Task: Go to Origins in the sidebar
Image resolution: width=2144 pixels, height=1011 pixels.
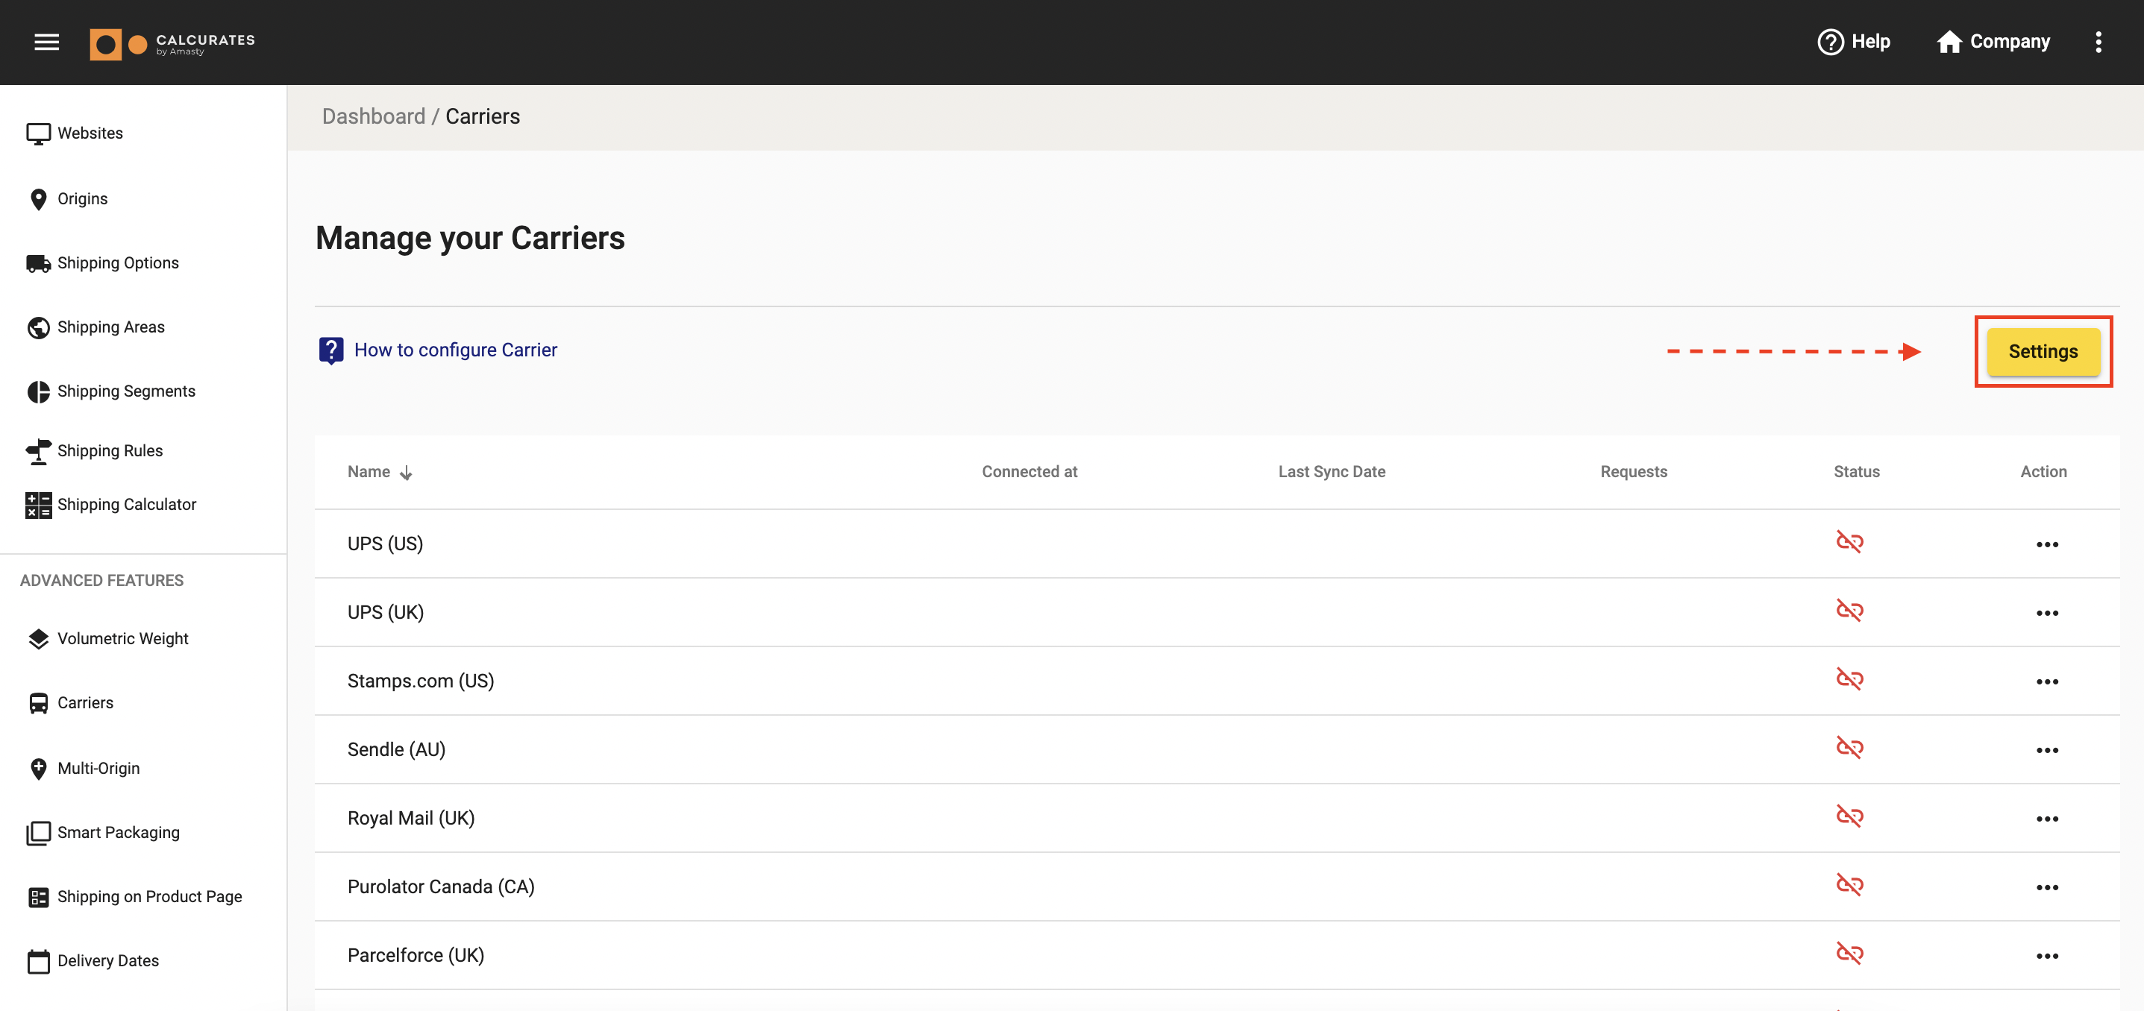Action: click(82, 200)
